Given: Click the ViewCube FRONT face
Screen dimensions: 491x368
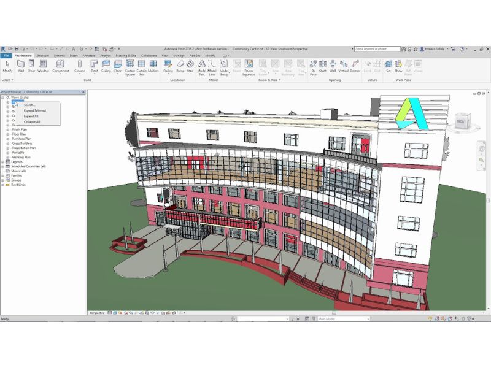Looking at the screenshot, I should [x=460, y=122].
